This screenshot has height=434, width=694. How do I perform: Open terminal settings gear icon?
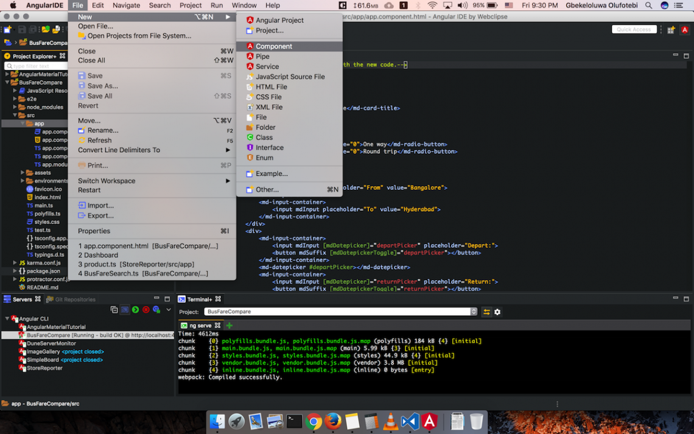tap(497, 312)
